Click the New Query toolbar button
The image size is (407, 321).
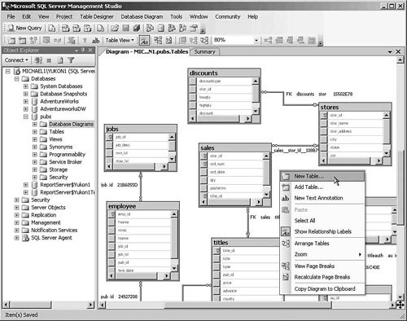pyautogui.click(x=24, y=28)
